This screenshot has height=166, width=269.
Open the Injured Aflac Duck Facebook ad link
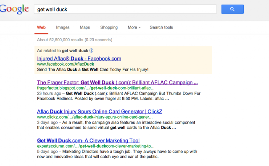pos(79,59)
